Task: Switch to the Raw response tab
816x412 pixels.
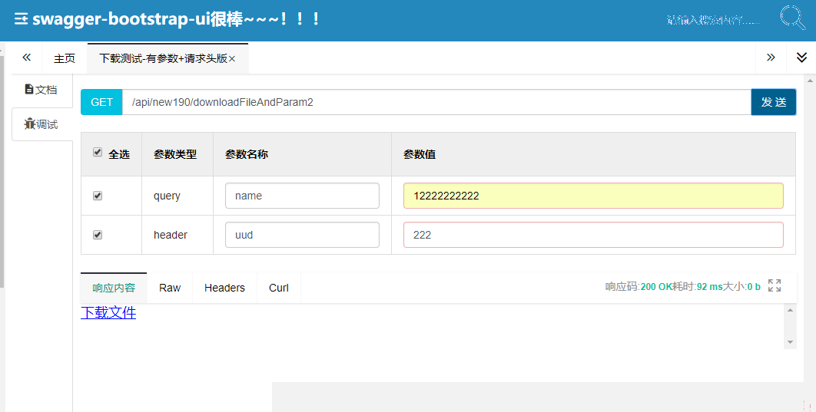Action: (x=170, y=288)
